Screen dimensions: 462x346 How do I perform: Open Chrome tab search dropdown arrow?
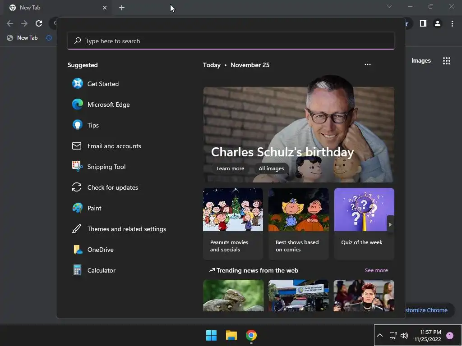click(x=389, y=6)
